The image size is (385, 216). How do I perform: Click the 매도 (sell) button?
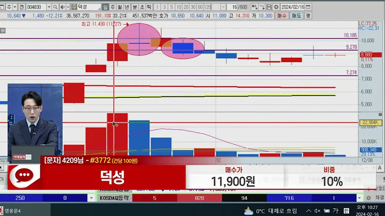tap(296, 16)
